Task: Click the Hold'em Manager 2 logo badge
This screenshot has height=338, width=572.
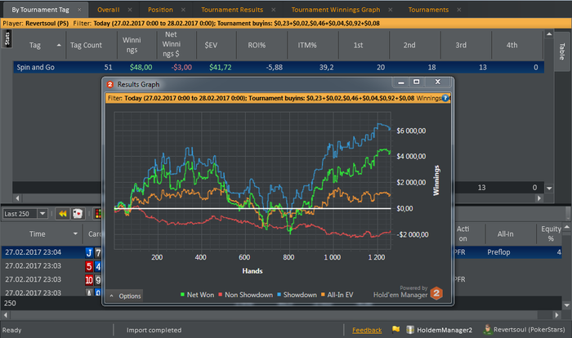Action: pyautogui.click(x=436, y=293)
